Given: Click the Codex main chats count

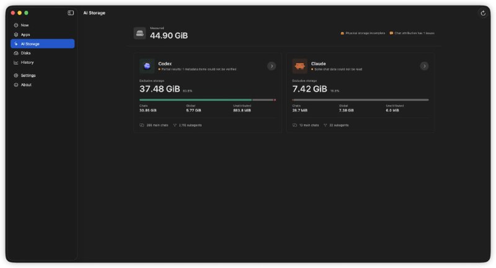Looking at the screenshot, I should (x=154, y=125).
